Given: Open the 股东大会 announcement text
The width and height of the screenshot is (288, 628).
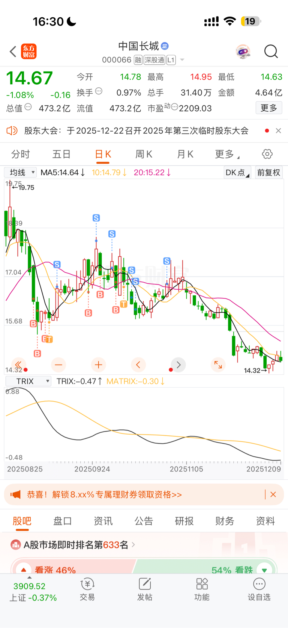Looking at the screenshot, I should tap(136, 131).
